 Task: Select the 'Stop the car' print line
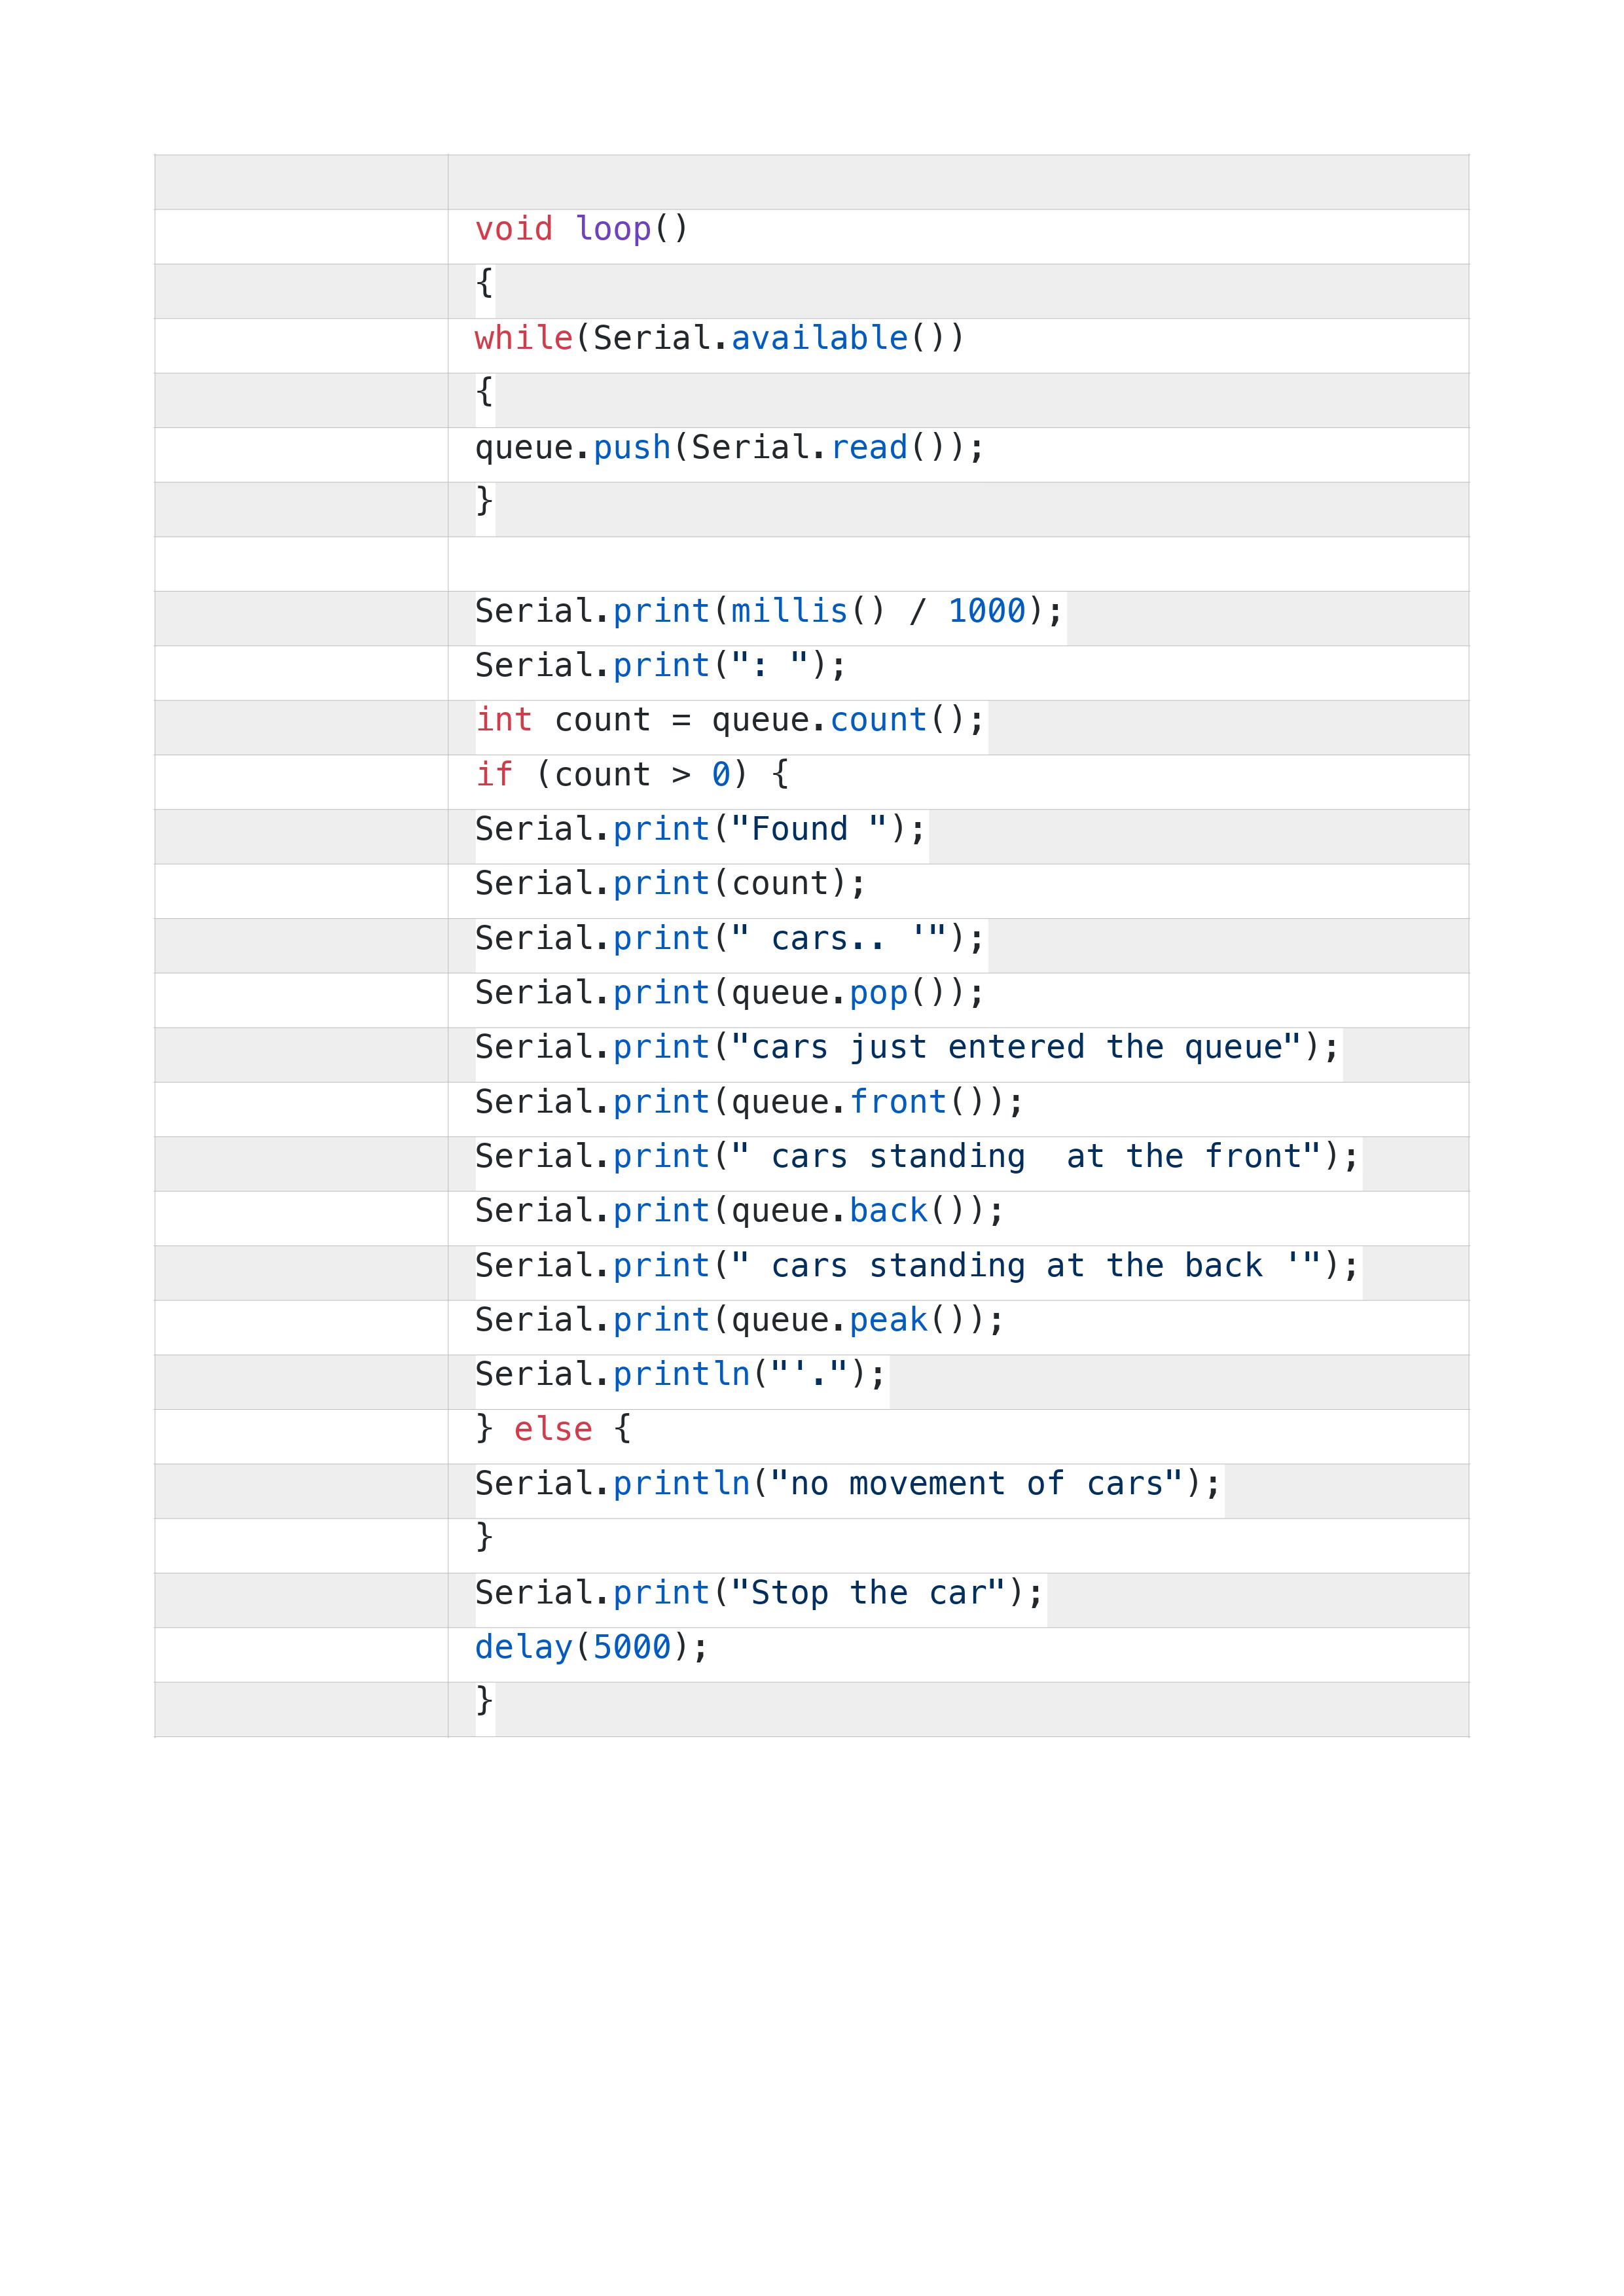tap(759, 1592)
